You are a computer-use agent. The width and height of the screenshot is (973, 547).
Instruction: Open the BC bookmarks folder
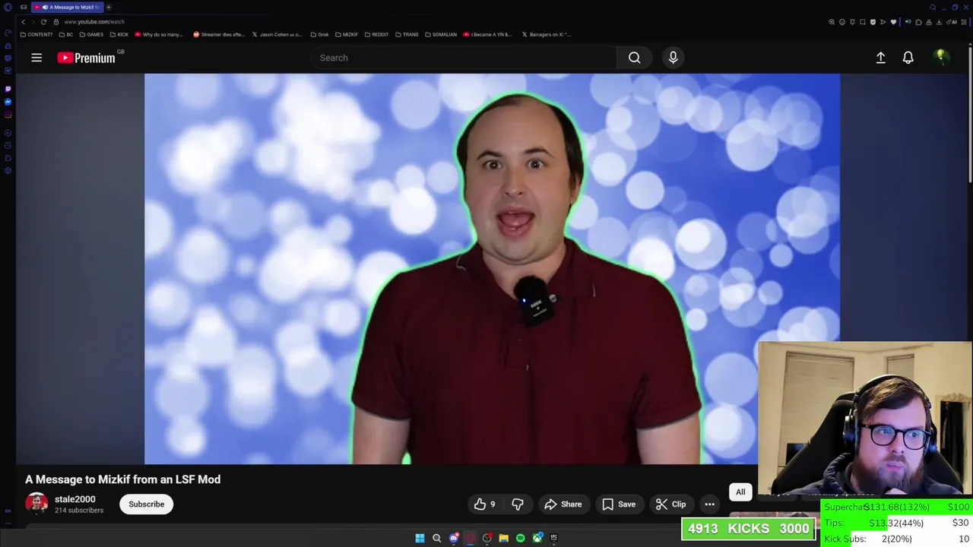pyautogui.click(x=66, y=34)
